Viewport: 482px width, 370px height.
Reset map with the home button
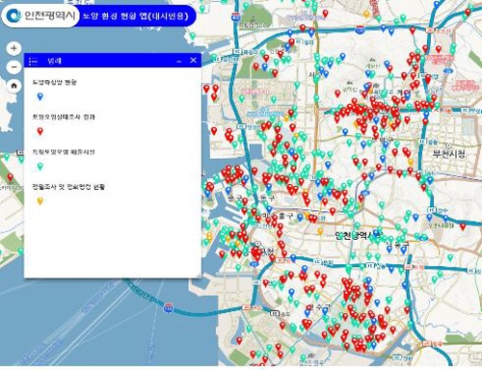(x=13, y=86)
